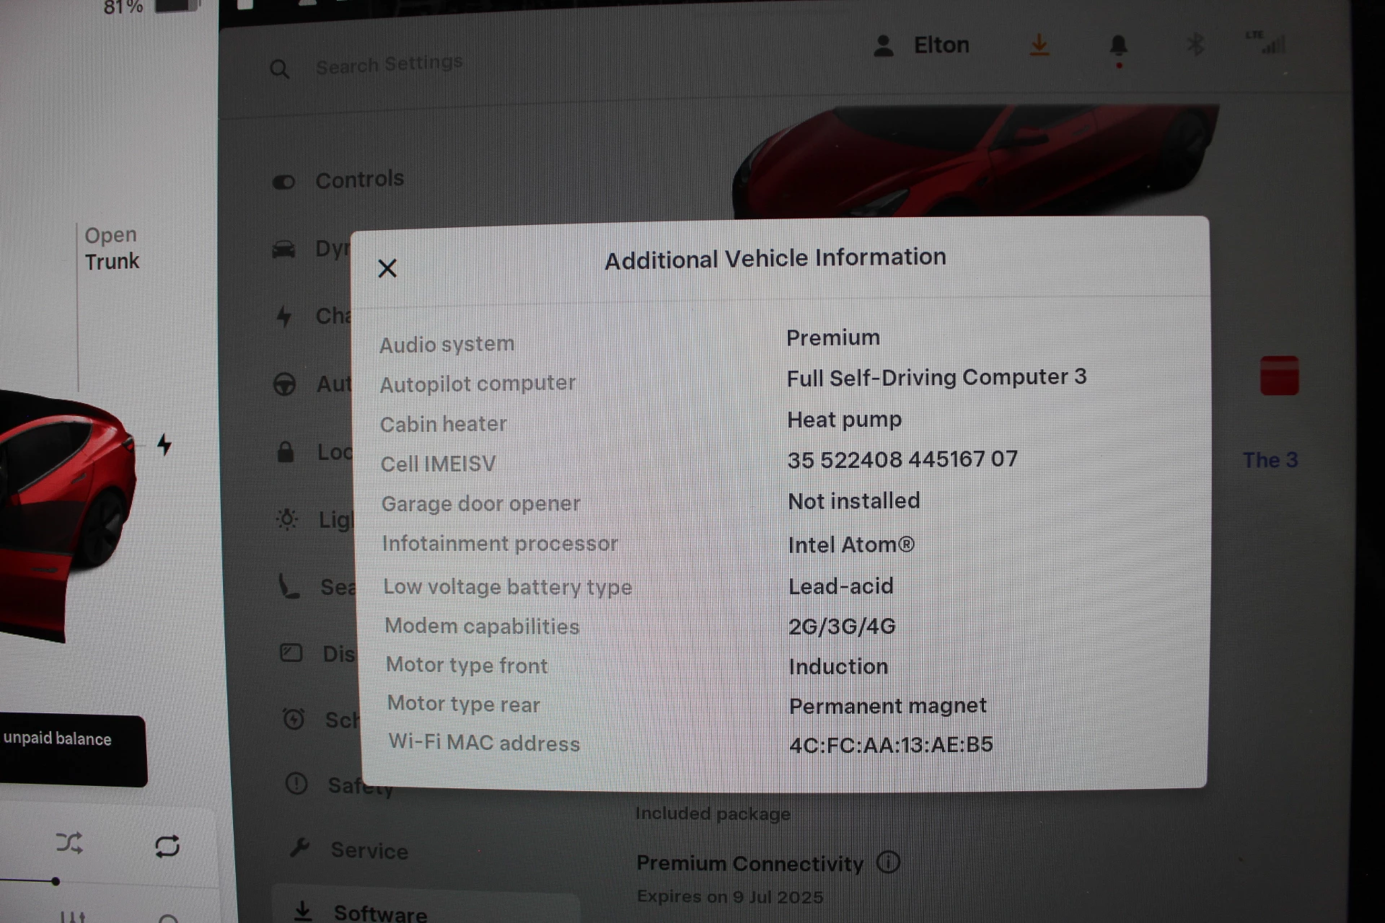Click 'The 3' vehicle name link
The width and height of the screenshot is (1385, 923).
(1270, 460)
